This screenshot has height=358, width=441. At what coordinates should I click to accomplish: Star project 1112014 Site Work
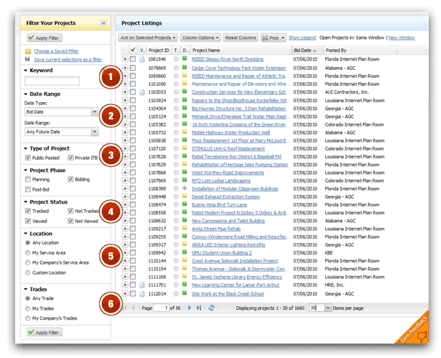pos(176,294)
